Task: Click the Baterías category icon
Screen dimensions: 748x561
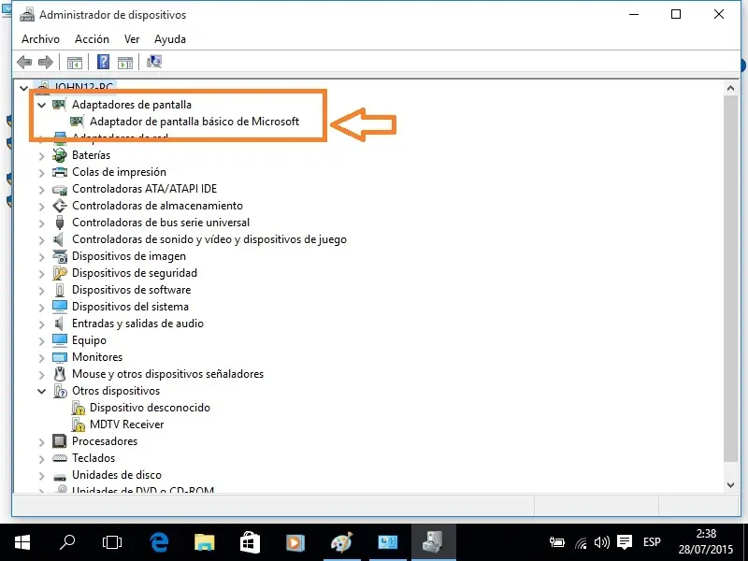Action: (x=60, y=155)
